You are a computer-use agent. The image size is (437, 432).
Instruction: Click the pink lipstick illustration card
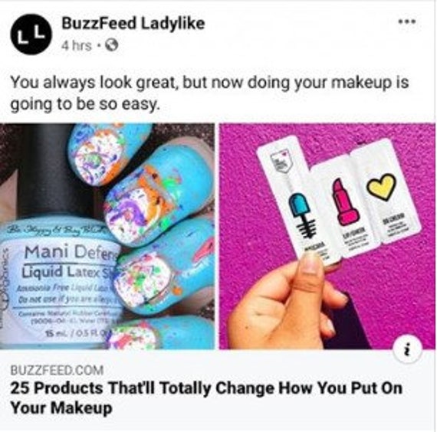pos(344,205)
